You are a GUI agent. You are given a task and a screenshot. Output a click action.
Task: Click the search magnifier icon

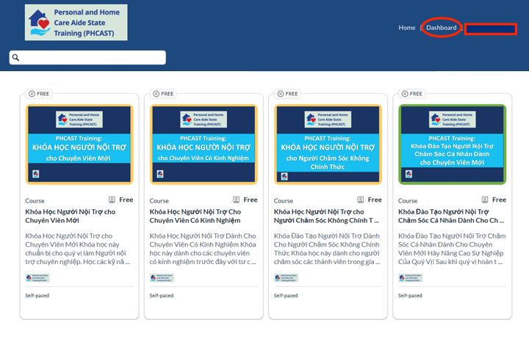point(16,58)
